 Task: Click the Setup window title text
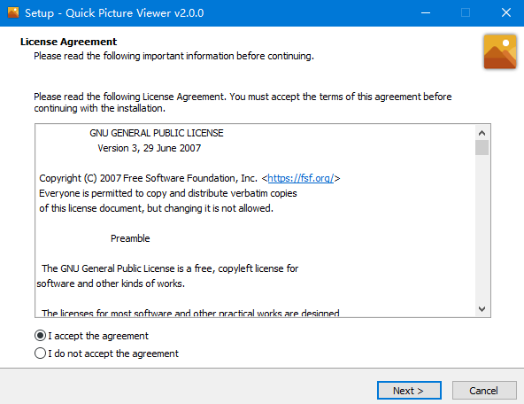coord(114,13)
